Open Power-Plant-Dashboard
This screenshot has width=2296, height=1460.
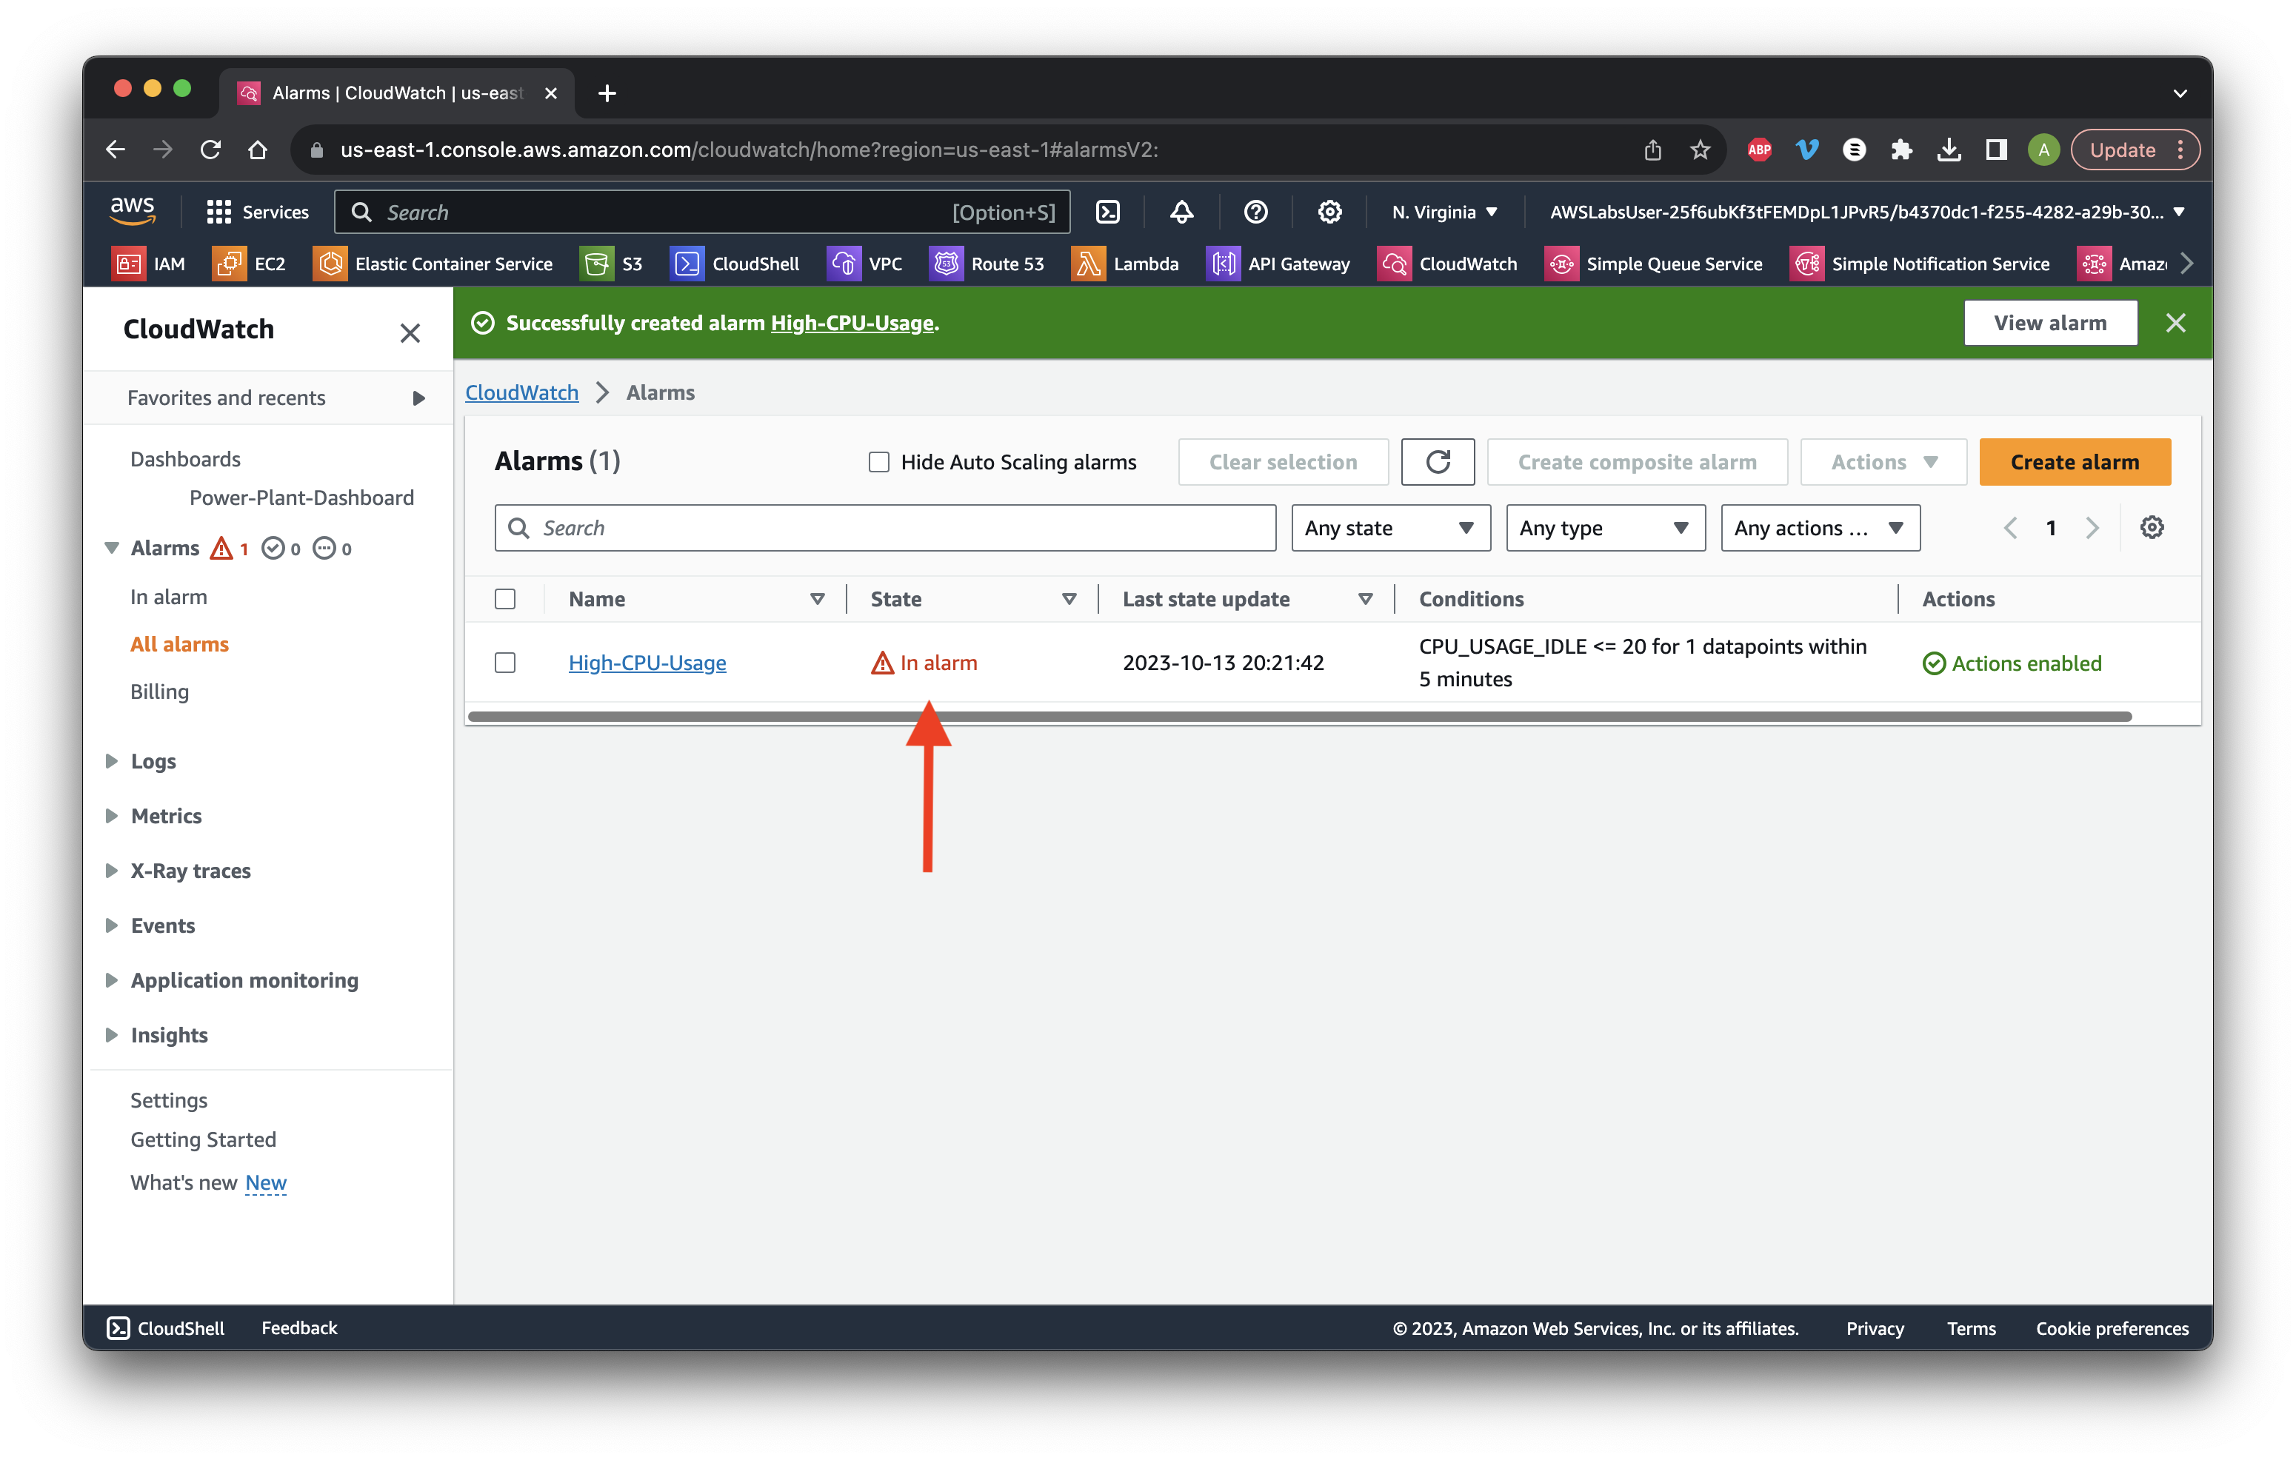(301, 498)
